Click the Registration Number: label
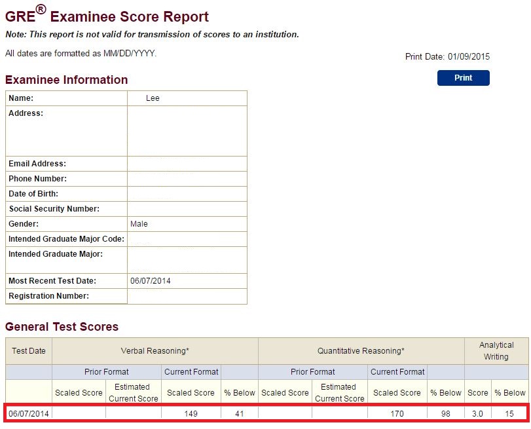This screenshot has height=429, width=531. [x=48, y=296]
